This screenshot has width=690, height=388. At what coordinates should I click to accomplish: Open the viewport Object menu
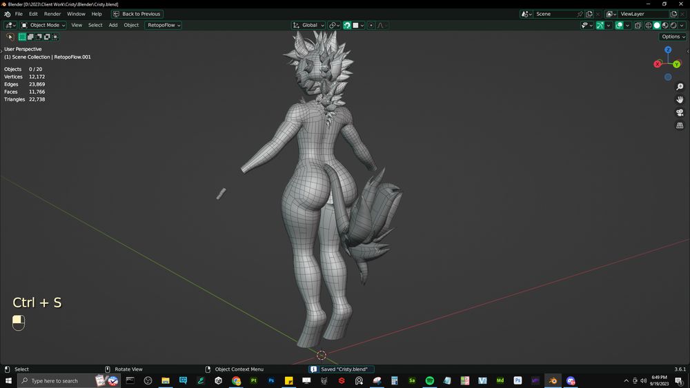(x=131, y=25)
